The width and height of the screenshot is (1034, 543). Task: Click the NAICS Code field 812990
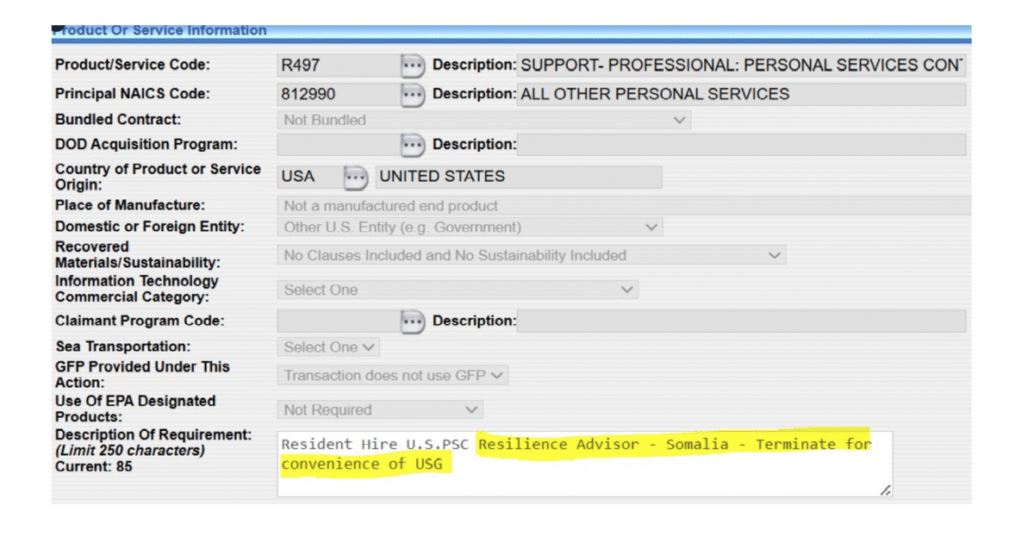337,94
